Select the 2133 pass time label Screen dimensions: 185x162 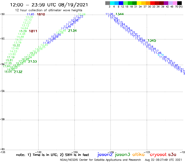[32, 61]
